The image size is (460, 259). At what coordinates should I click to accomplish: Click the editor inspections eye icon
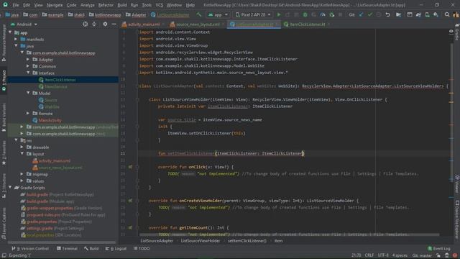pyautogui.click(x=451, y=32)
